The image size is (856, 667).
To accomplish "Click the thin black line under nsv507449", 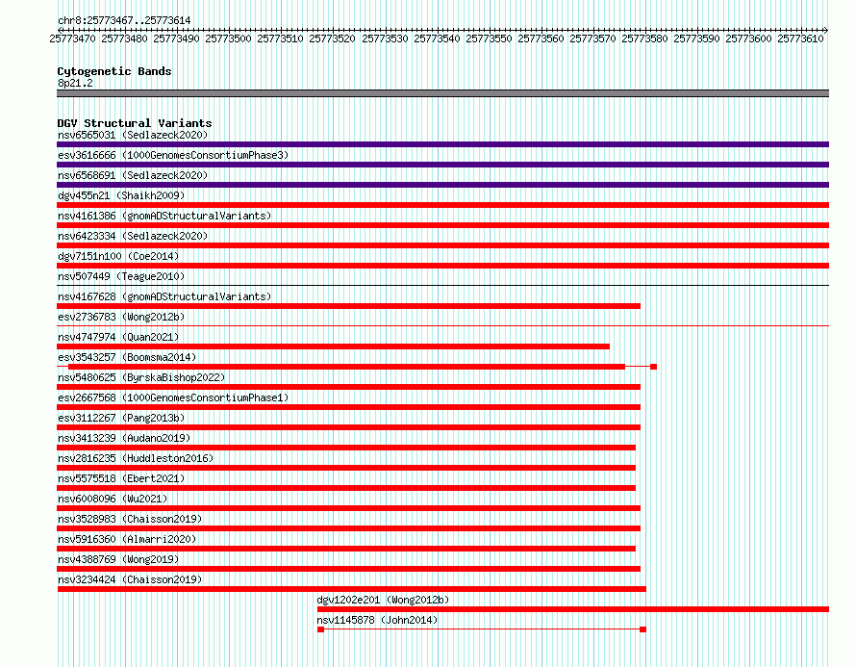I will tap(442, 285).
